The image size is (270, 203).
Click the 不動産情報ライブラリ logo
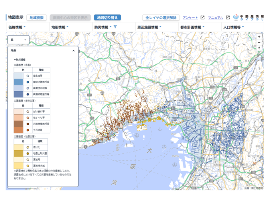coord(248,18)
